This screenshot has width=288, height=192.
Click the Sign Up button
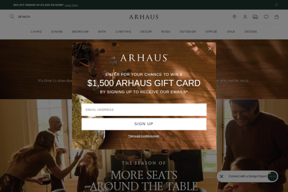point(144,124)
